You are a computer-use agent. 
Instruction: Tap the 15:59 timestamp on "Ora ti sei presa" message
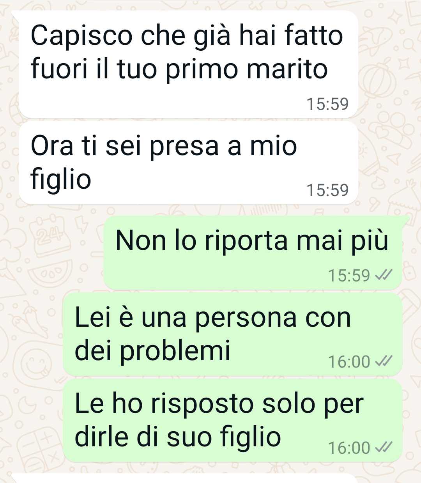pyautogui.click(x=327, y=190)
